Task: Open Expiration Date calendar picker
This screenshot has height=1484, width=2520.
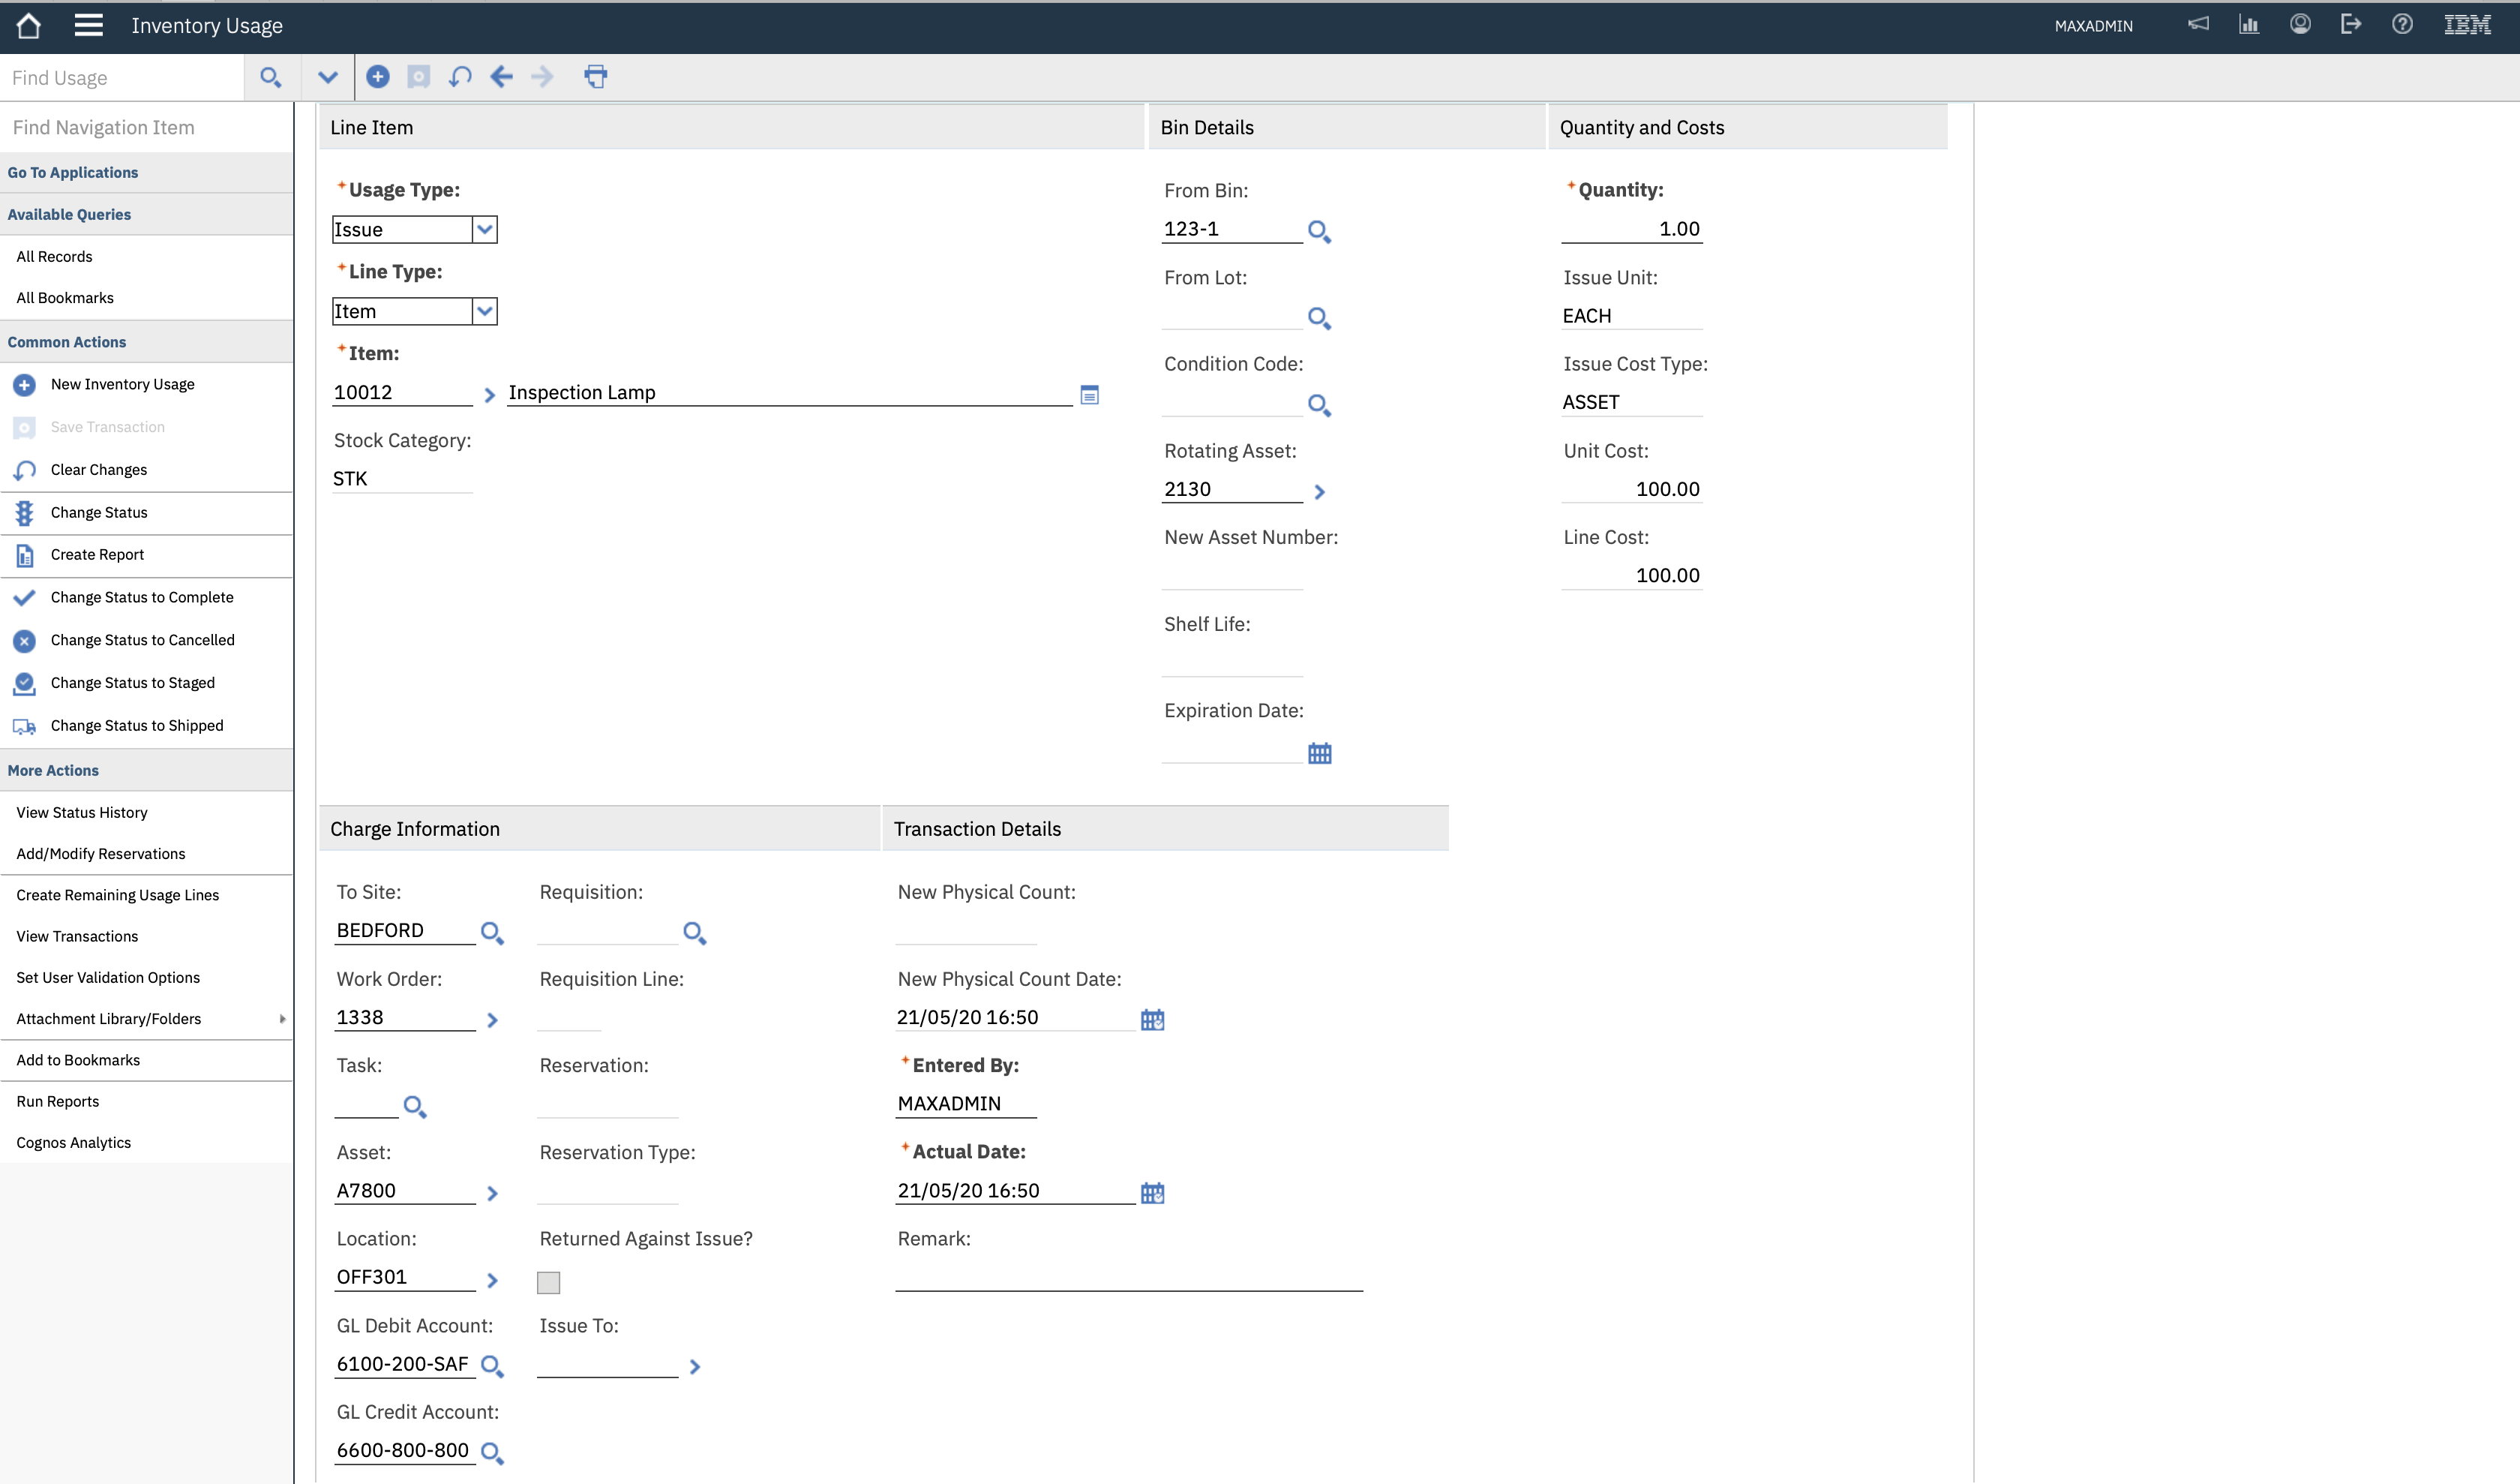Action: [x=1319, y=753]
